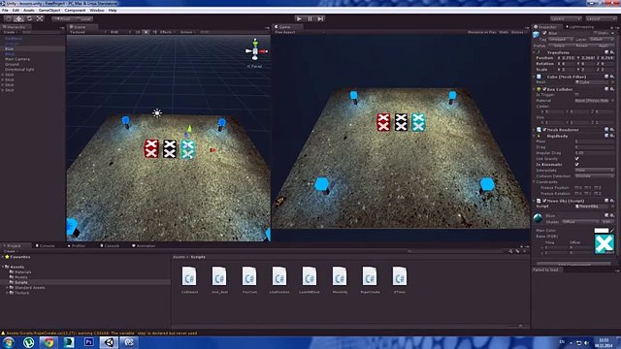Open the Shader dropdown

[x=580, y=222]
